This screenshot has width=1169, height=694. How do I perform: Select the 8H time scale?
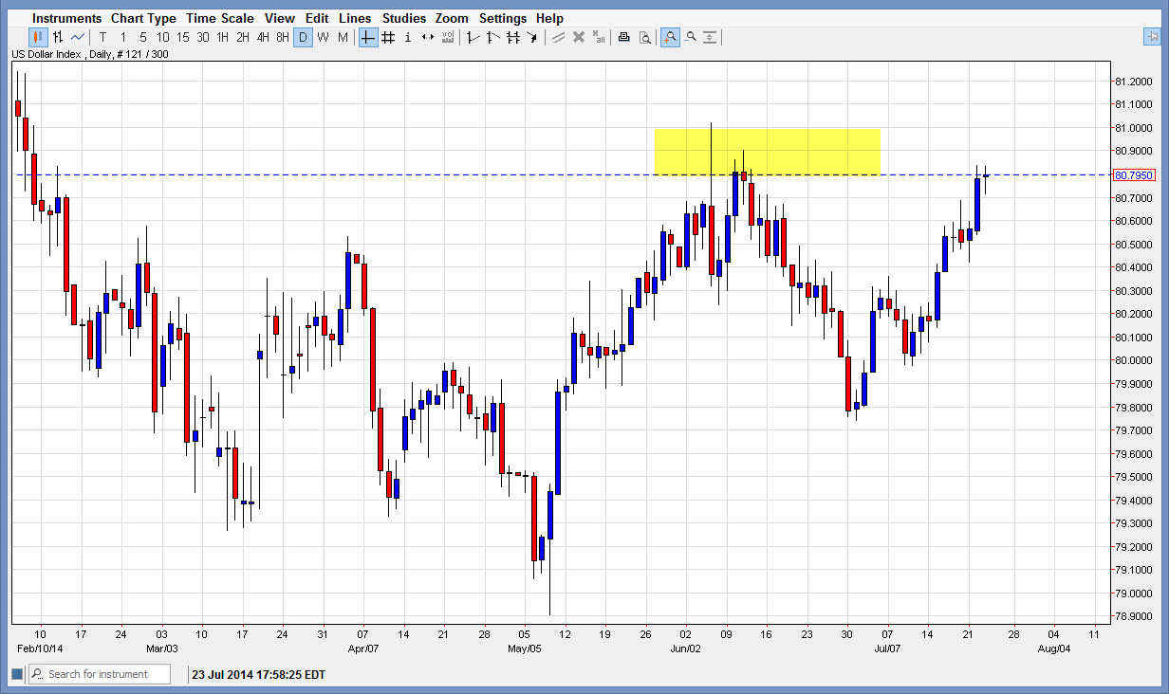tap(283, 37)
